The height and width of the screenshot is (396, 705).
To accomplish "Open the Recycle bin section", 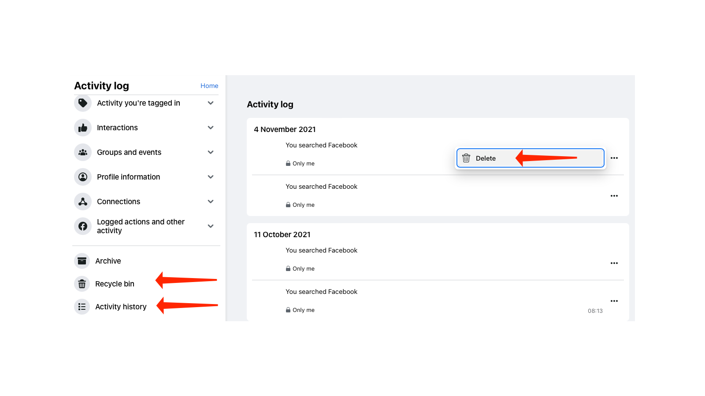I will click(115, 284).
